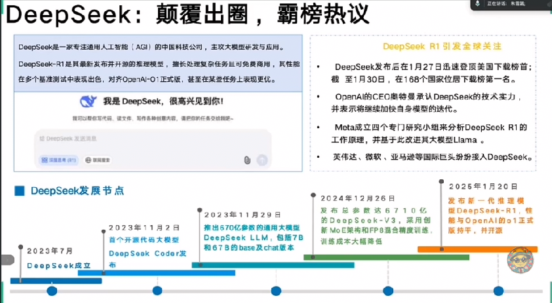Click the timeline dot below 2023年11月29日 bar
Viewport: 552px width, 303px height.
pos(276,291)
